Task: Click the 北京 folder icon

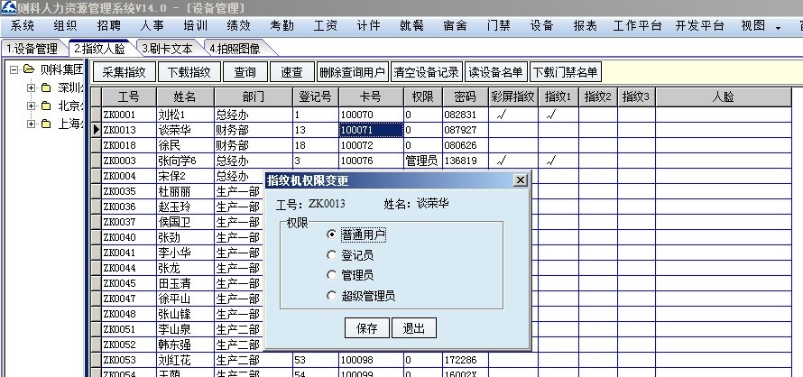Action: coord(46,106)
